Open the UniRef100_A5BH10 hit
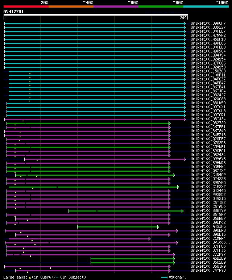 tap(208, 39)
